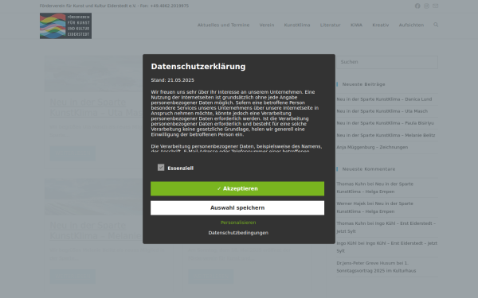Open the Verein menu item
Image resolution: width=478 pixels, height=298 pixels.
(267, 25)
